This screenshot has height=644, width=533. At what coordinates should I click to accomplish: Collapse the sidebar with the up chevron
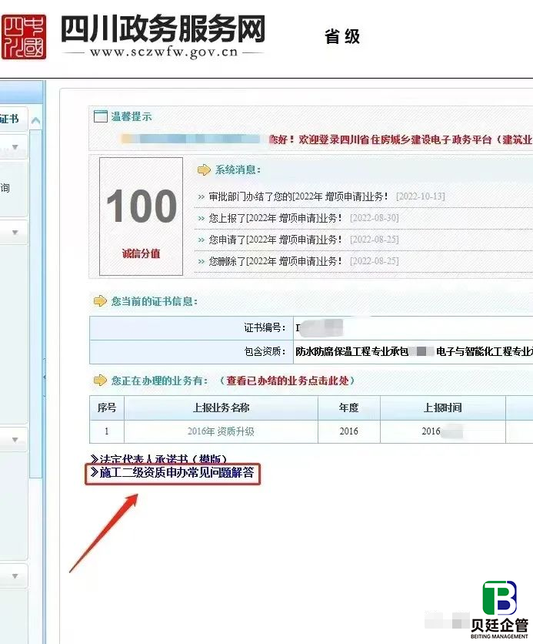tap(35, 120)
